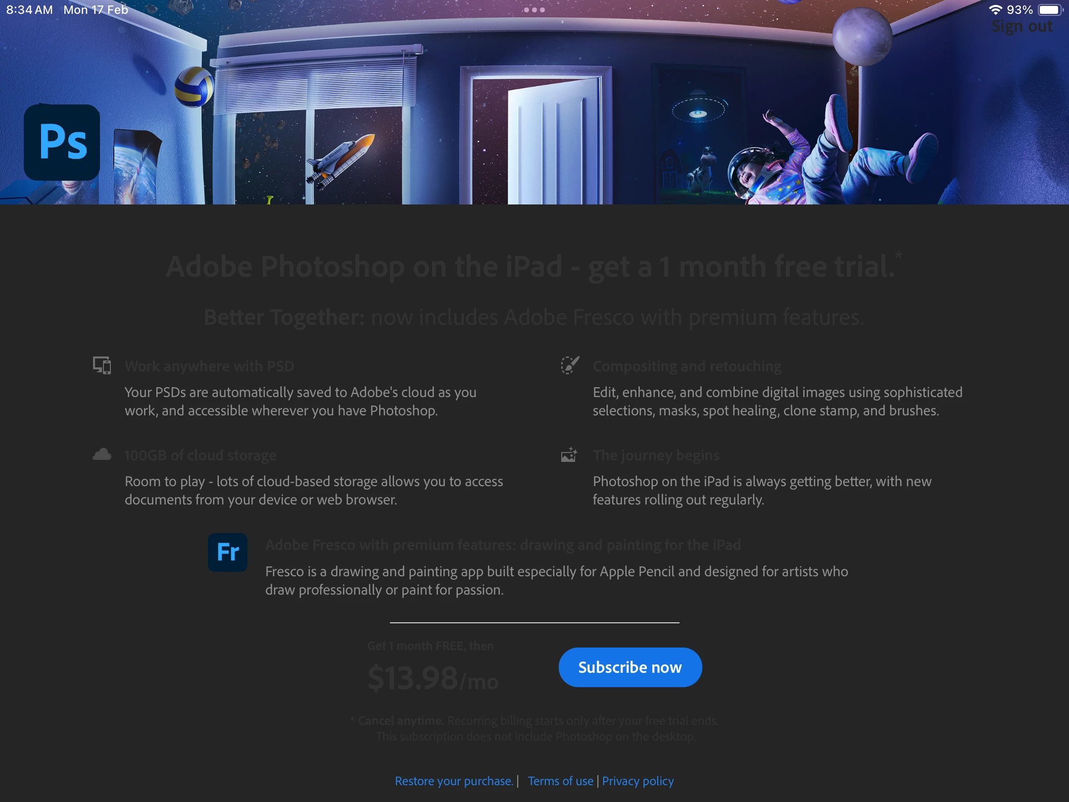Image resolution: width=1069 pixels, height=802 pixels.
Task: Click the journey begins sparkle image icon
Action: click(x=569, y=454)
